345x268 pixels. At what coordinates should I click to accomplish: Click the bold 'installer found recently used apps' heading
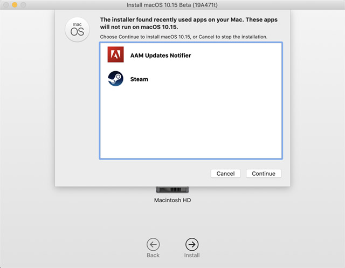189,23
